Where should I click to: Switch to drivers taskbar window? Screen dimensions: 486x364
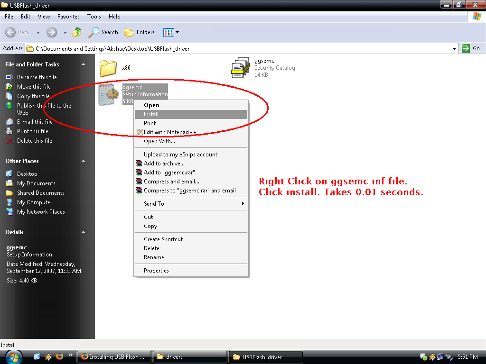coord(190,357)
